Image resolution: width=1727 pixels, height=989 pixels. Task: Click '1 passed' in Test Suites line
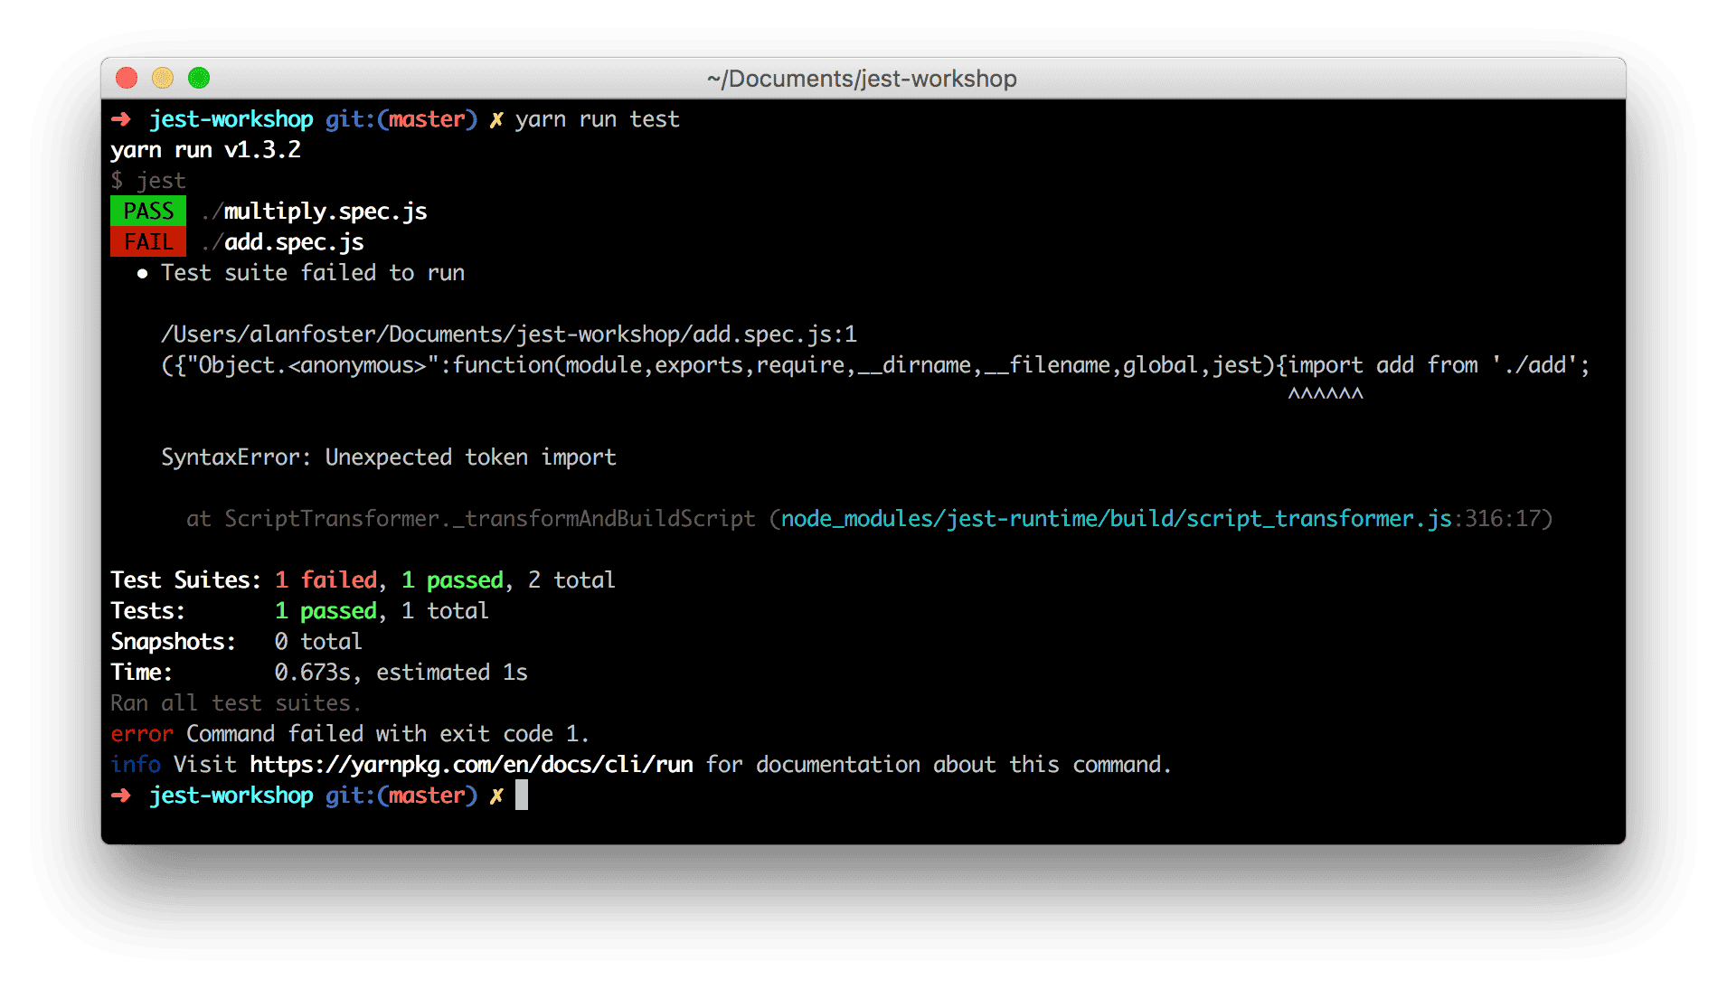tap(452, 580)
